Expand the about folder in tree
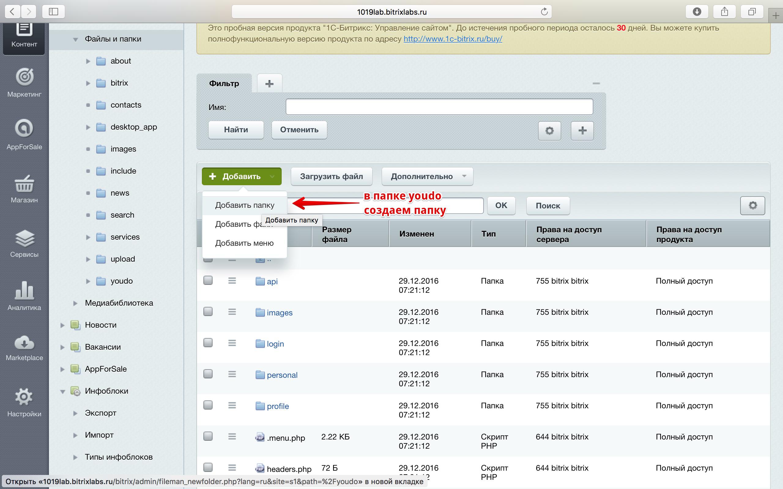Image resolution: width=783 pixels, height=489 pixels. tap(88, 61)
